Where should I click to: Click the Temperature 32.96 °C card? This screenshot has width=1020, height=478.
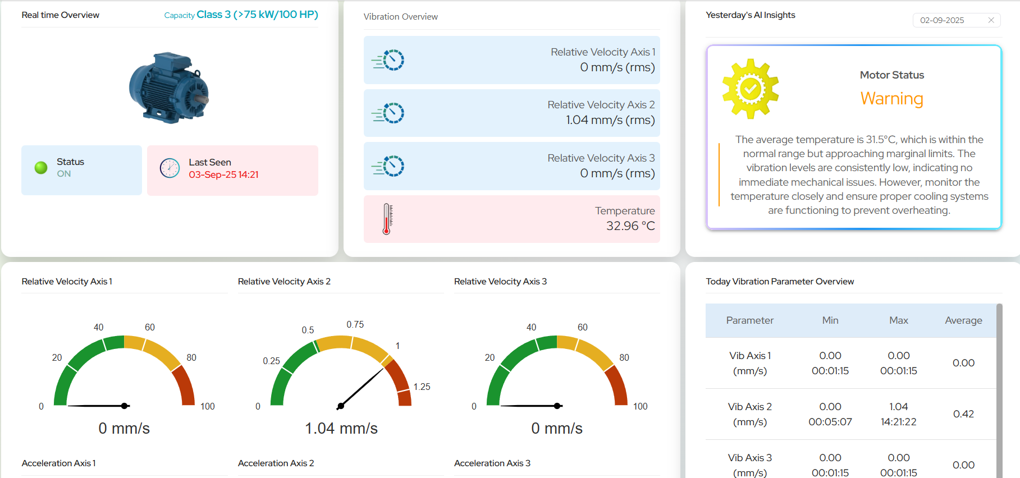(511, 219)
